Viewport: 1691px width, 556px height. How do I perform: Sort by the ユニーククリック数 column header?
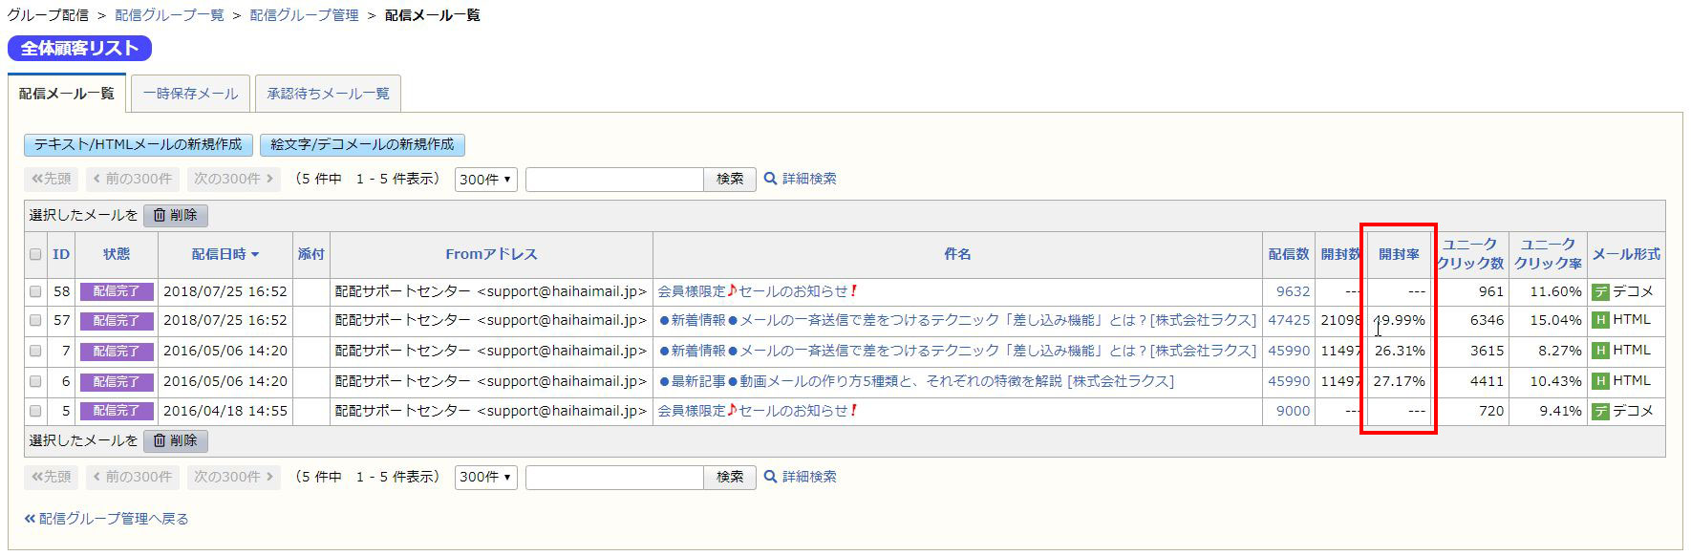point(1470,254)
